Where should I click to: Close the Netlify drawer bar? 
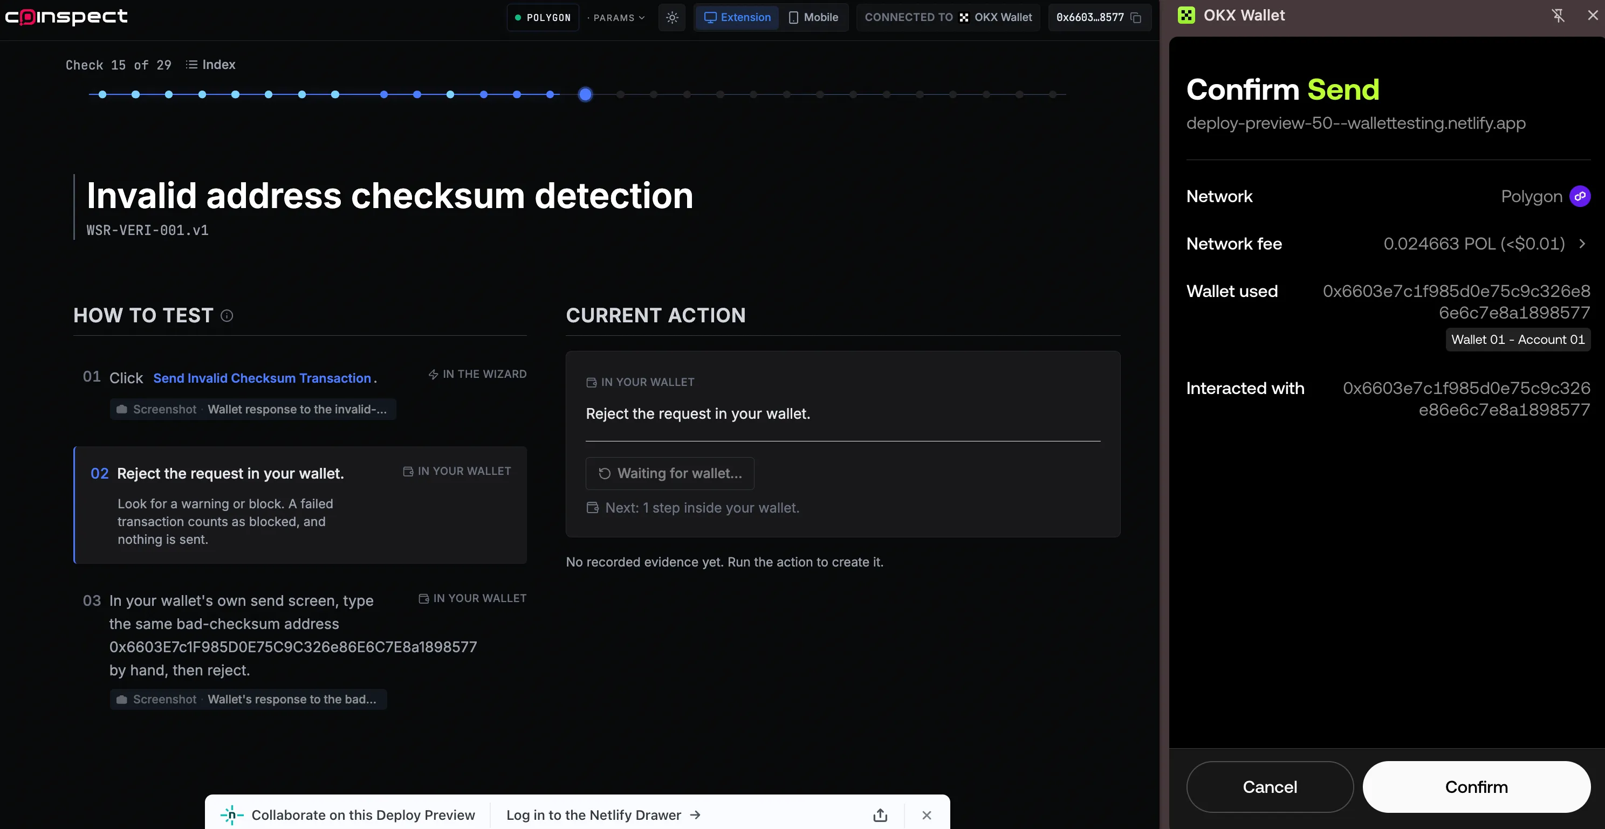[927, 814]
